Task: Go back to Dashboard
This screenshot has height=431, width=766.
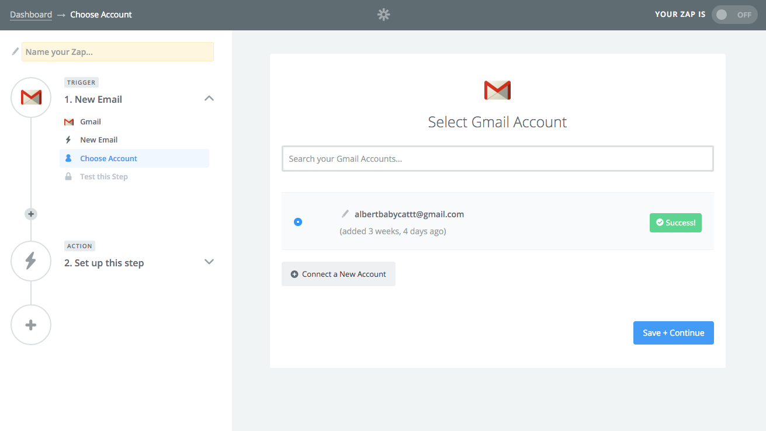Action: click(x=31, y=15)
